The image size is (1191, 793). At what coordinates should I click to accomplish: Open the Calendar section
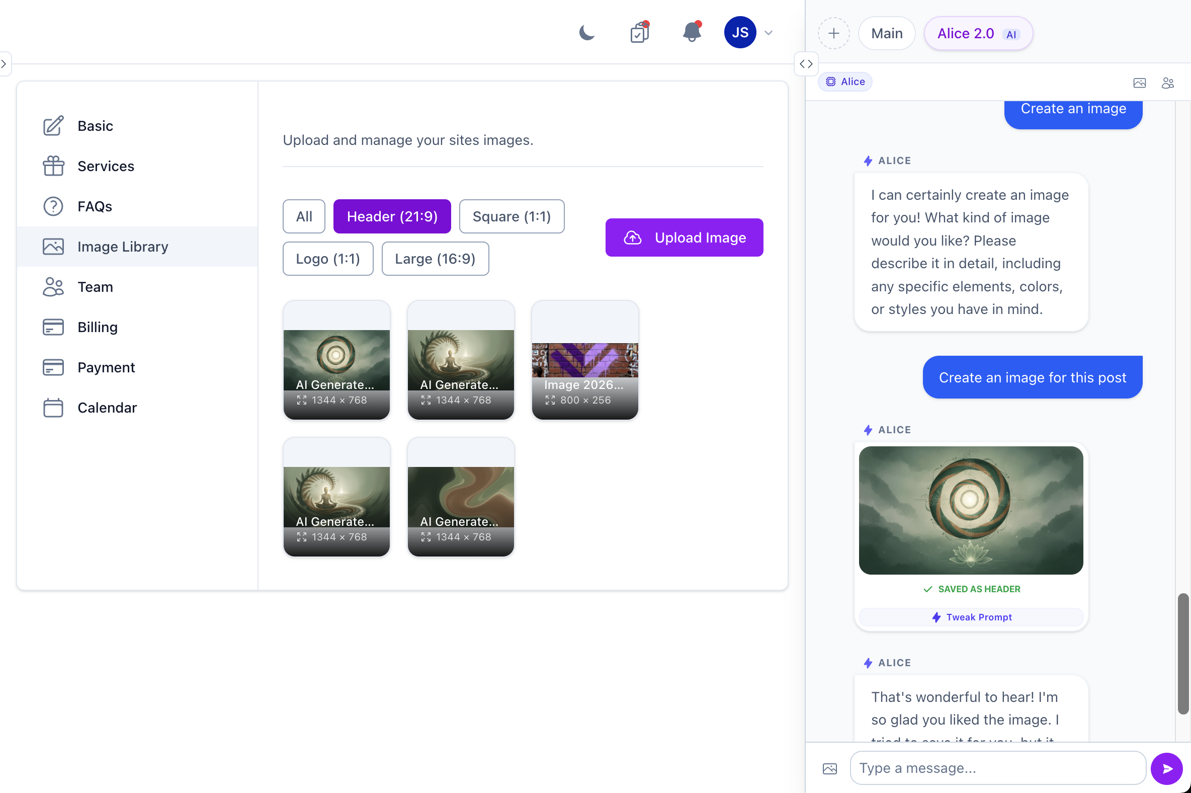137,408
